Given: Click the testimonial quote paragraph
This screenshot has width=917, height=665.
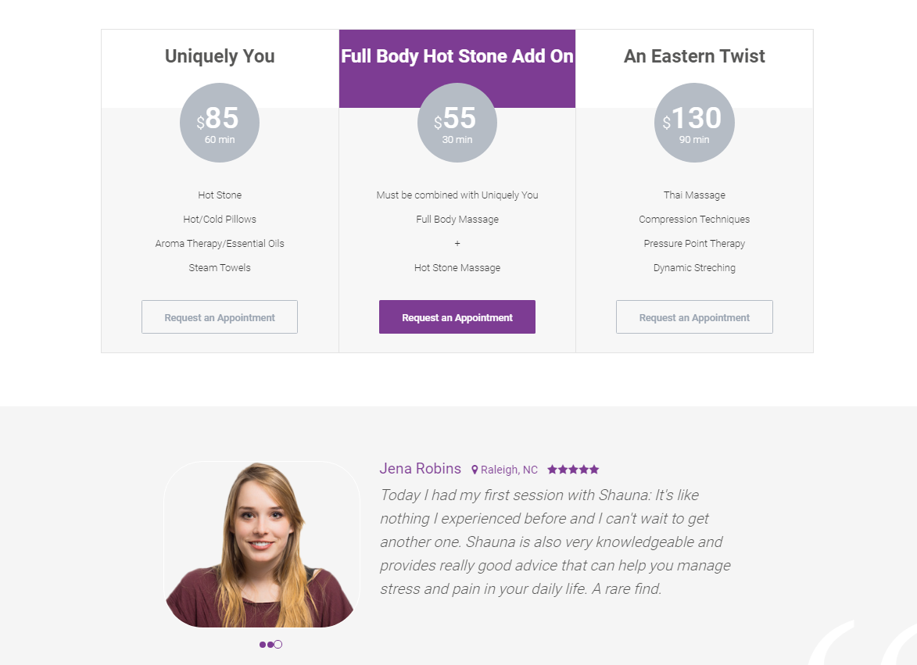Looking at the screenshot, I should pyautogui.click(x=555, y=542).
